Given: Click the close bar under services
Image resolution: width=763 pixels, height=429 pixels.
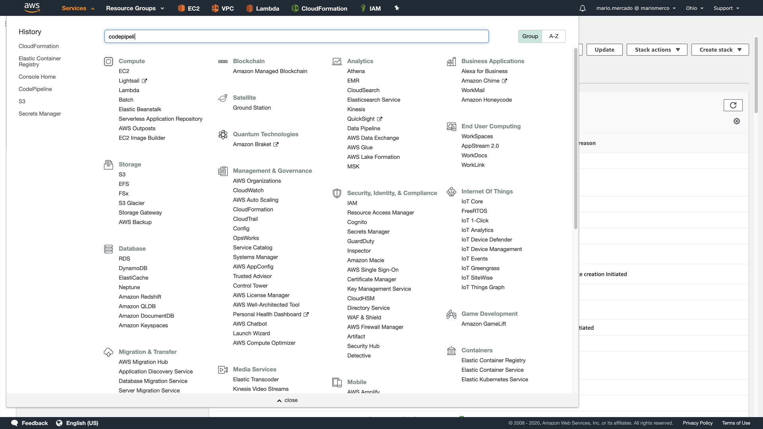Looking at the screenshot, I should 287,400.
